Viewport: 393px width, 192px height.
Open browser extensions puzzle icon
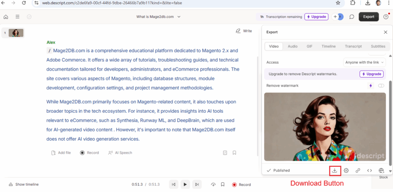click(x=353, y=3)
